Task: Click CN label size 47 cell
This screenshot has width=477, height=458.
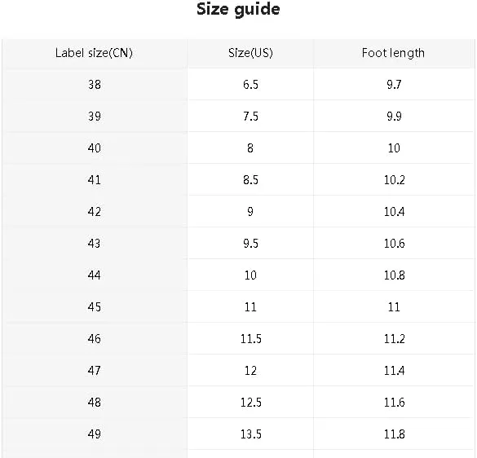Action: 95,371
